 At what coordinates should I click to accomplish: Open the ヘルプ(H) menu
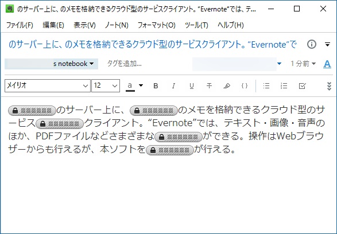tap(231, 25)
